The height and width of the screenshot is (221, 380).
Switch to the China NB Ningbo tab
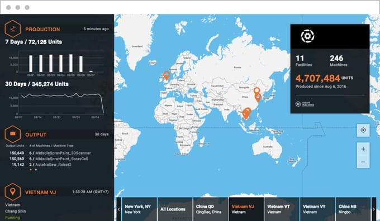(x=353, y=209)
